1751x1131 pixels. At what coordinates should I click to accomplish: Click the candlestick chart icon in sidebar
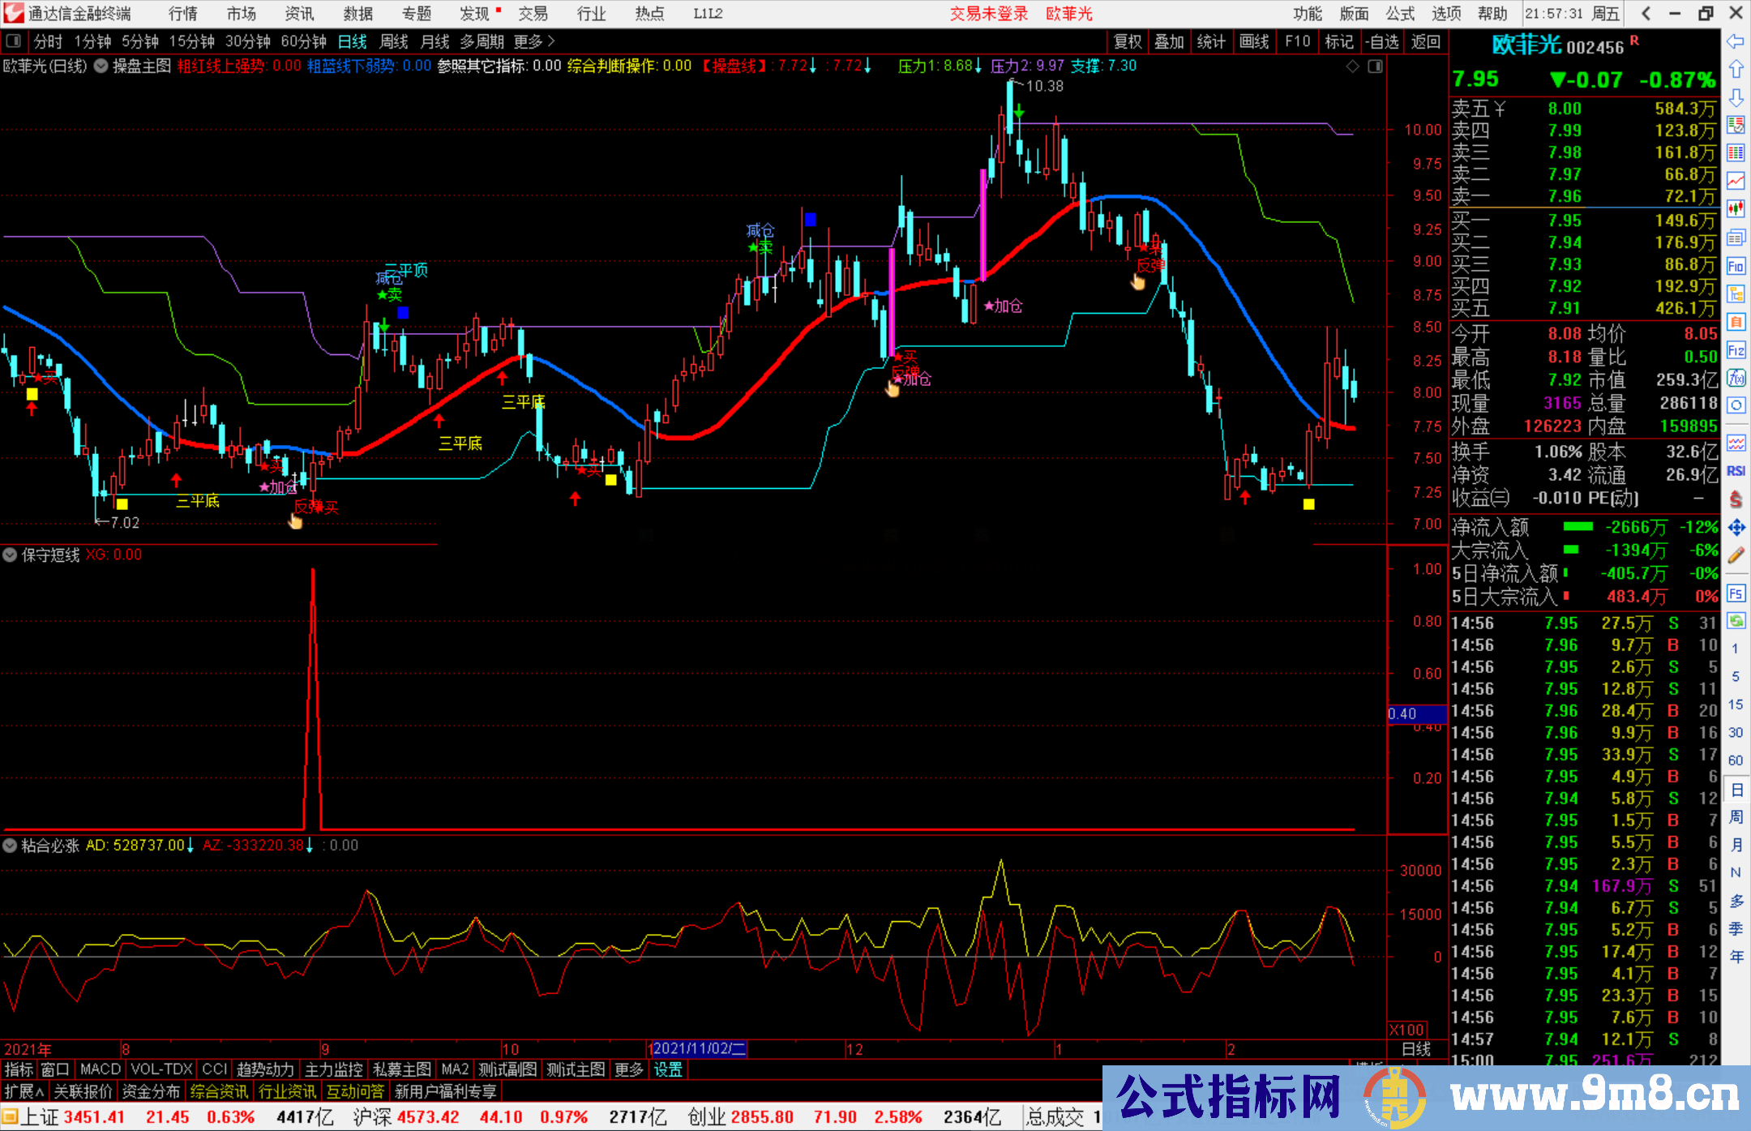pos(1736,208)
